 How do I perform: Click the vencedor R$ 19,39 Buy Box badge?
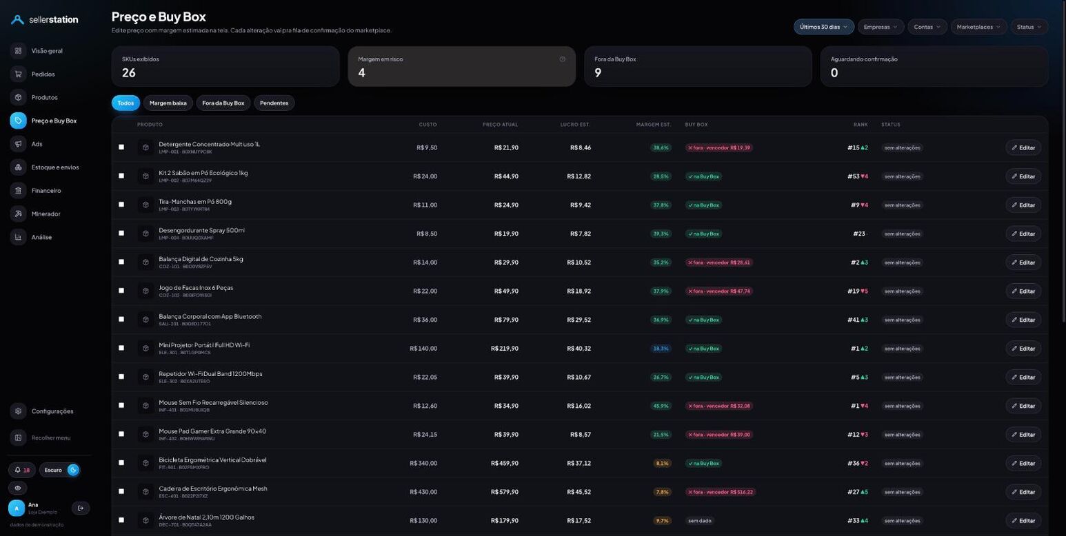[718, 147]
